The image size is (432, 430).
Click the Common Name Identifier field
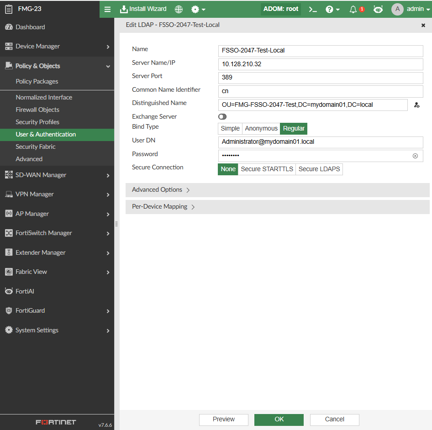click(321, 91)
